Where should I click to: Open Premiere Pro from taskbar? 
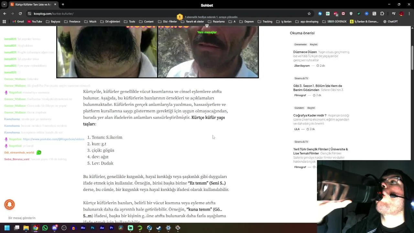coord(112,228)
